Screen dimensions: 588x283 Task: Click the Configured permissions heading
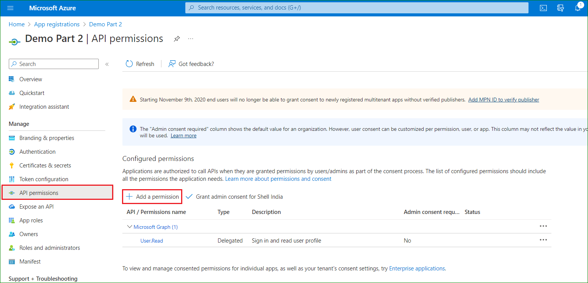(158, 159)
